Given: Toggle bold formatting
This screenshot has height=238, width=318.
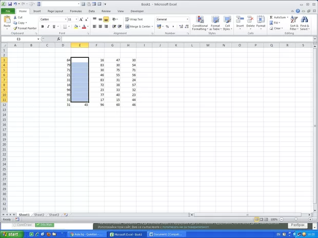Looking at the screenshot, I should (42, 27).
